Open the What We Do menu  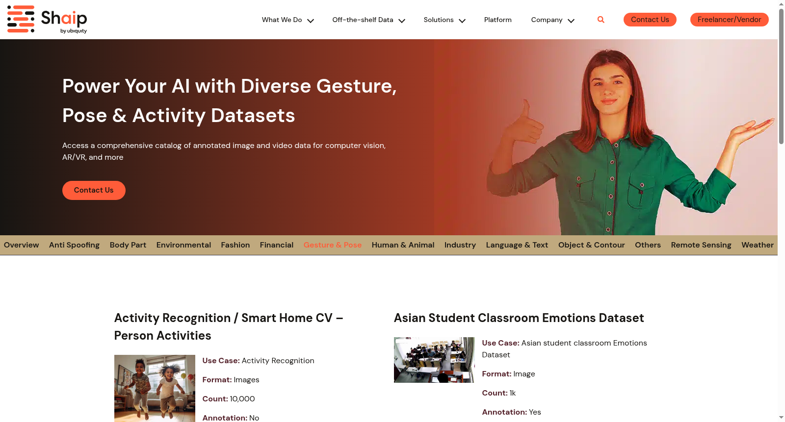[282, 20]
